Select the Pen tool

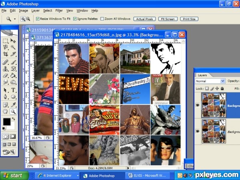[5, 96]
